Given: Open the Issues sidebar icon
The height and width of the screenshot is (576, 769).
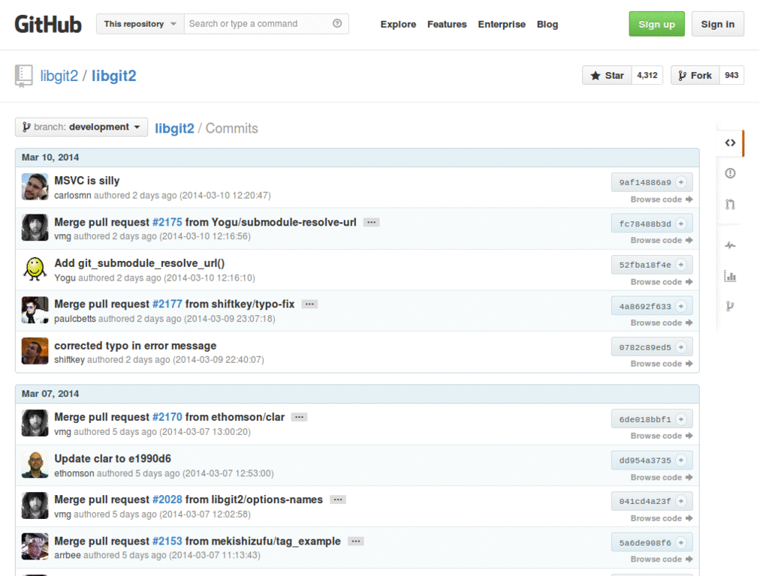Looking at the screenshot, I should [x=730, y=173].
